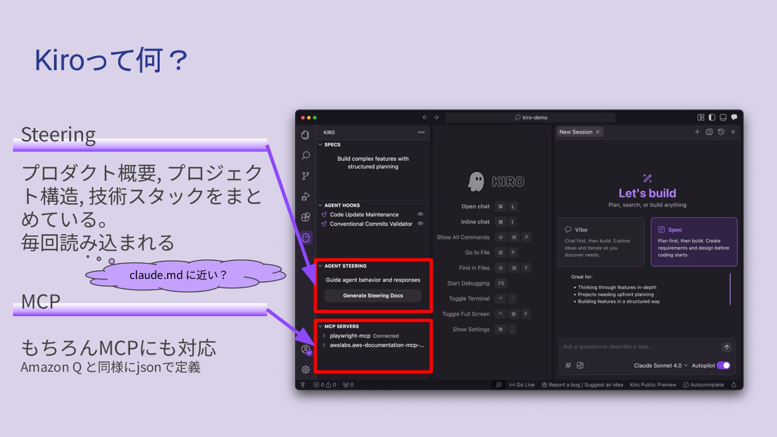Click the customize layout icon in title bar
This screenshot has height=437, width=777.
(701, 117)
